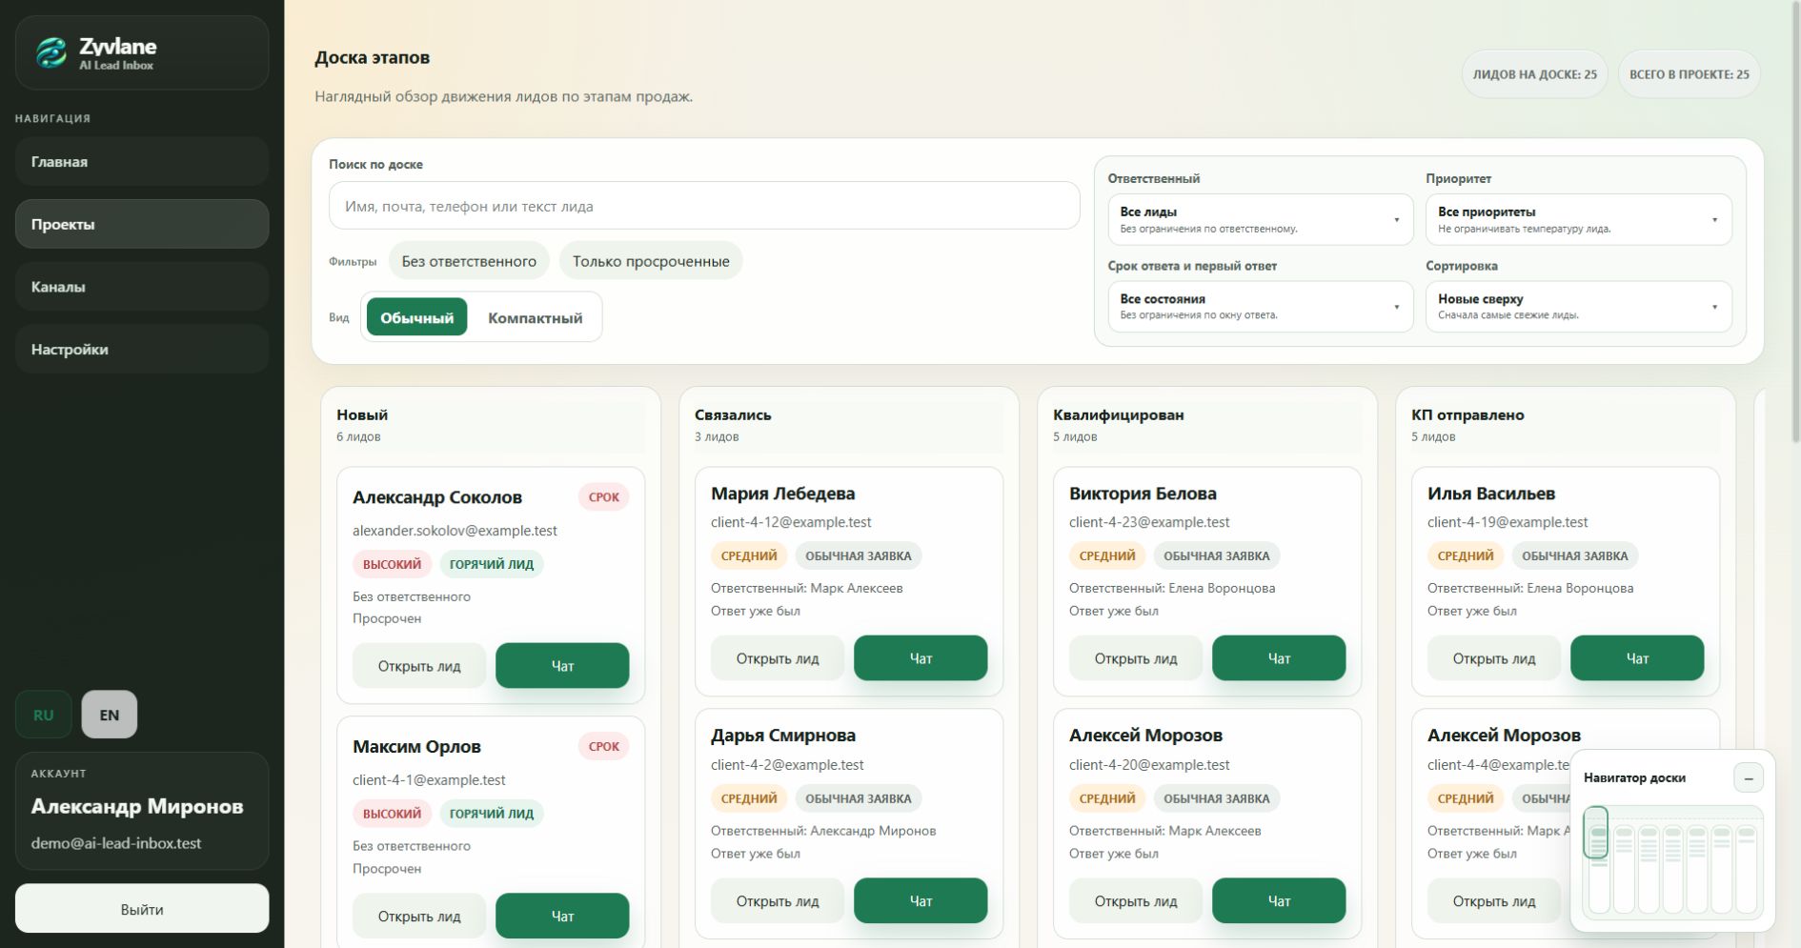Click the СРОК badge on Александр Соколов
This screenshot has height=948, width=1801.
[x=603, y=497]
